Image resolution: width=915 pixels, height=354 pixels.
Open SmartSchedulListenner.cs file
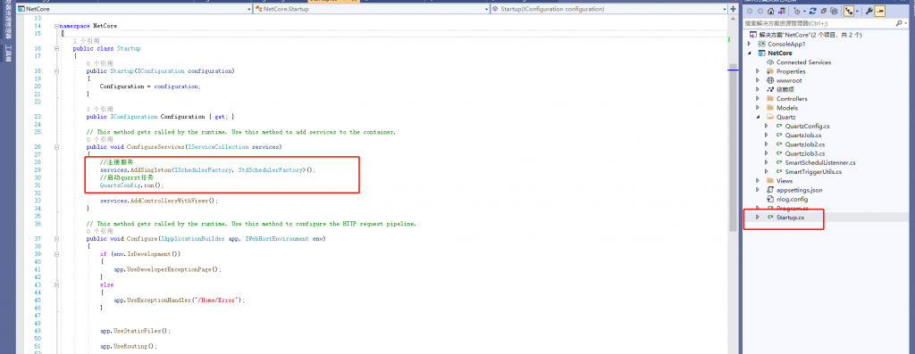tap(820, 162)
